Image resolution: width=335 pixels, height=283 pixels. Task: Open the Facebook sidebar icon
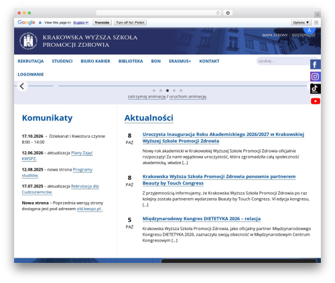(316, 64)
